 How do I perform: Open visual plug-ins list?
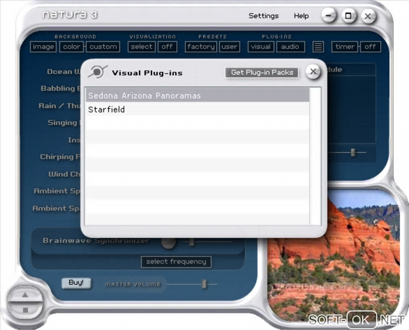(x=261, y=47)
